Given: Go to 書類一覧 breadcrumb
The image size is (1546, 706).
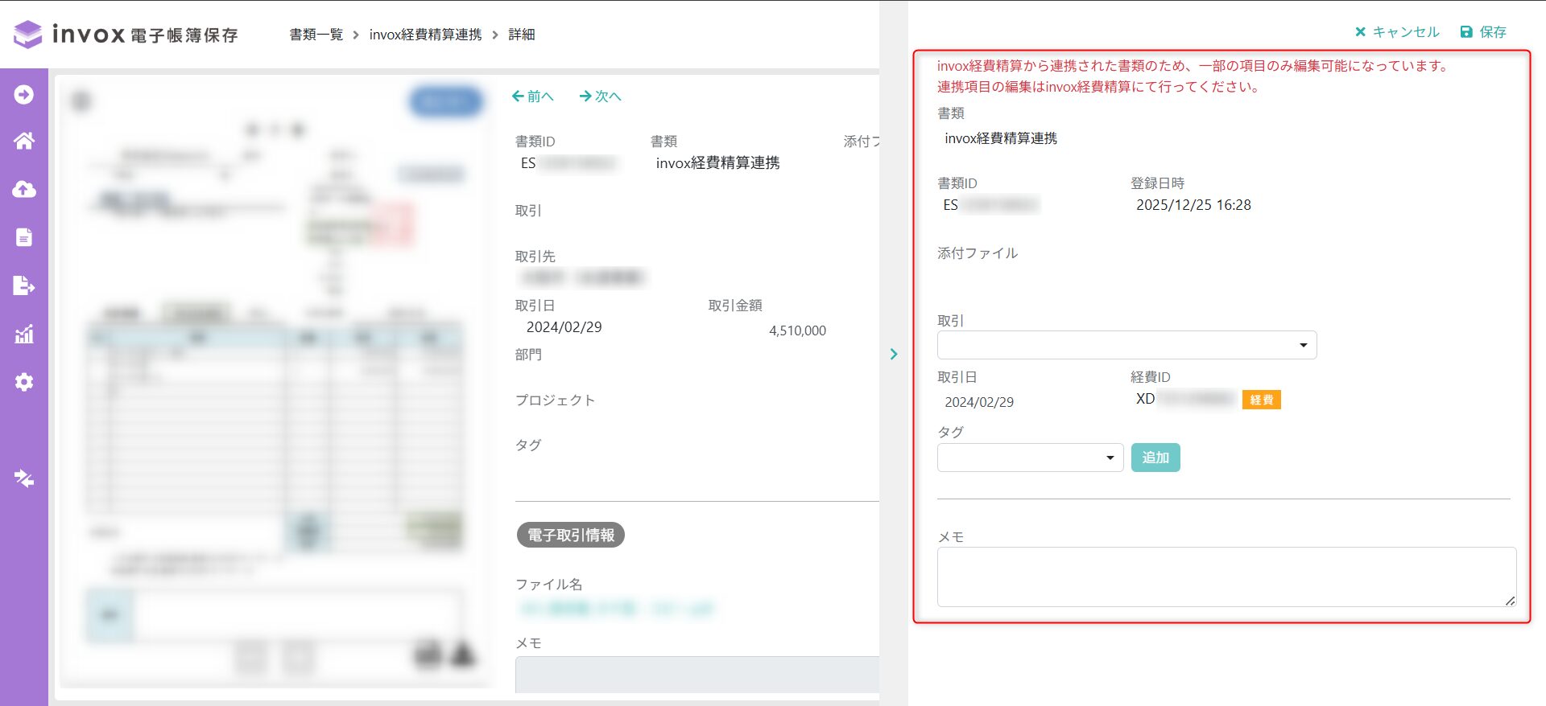Looking at the screenshot, I should point(316,35).
